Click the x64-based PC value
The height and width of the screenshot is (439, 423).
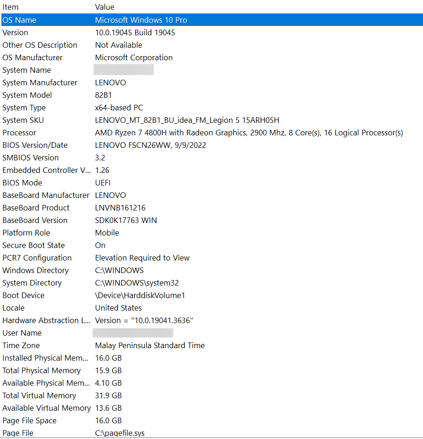pos(119,108)
